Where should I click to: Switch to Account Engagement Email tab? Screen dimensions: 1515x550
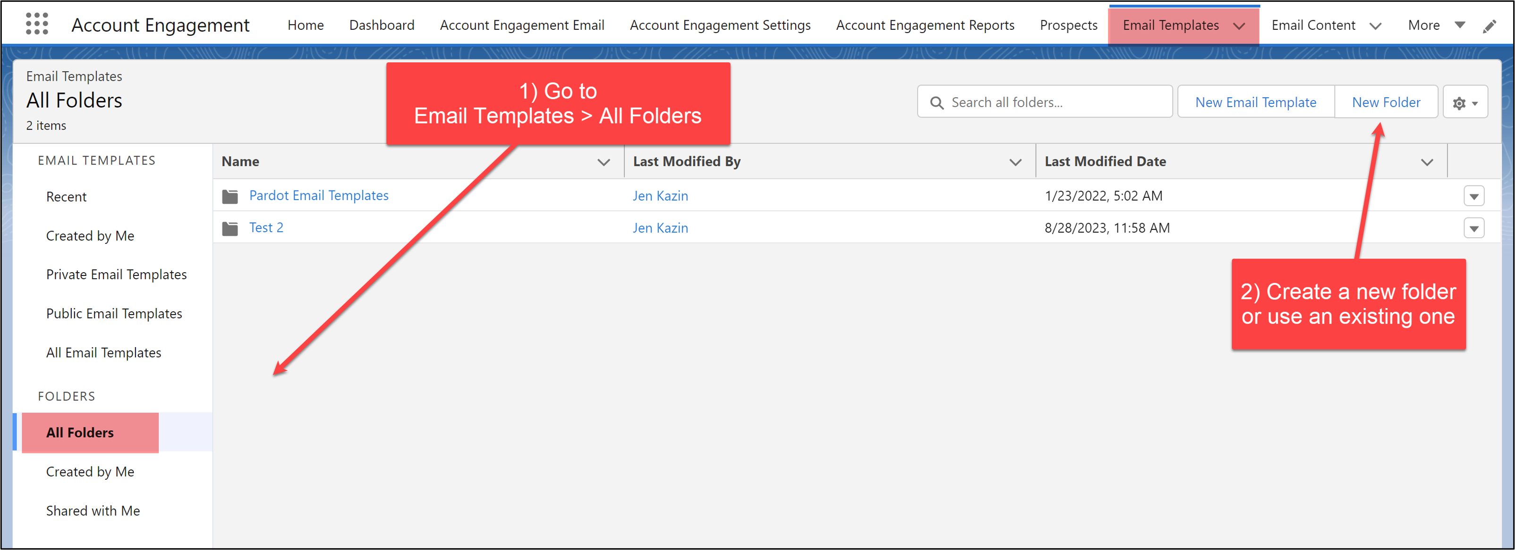pos(522,25)
